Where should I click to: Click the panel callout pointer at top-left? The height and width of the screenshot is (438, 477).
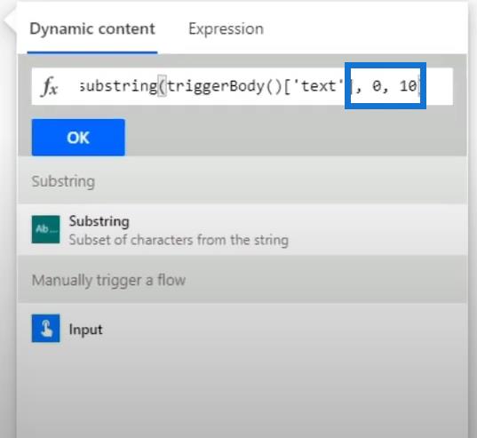point(10,22)
